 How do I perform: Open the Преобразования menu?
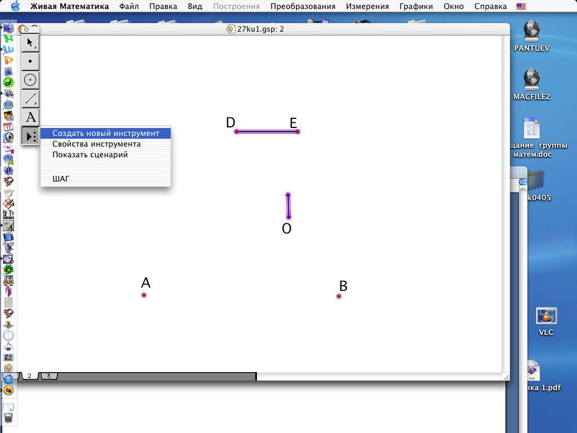point(303,6)
